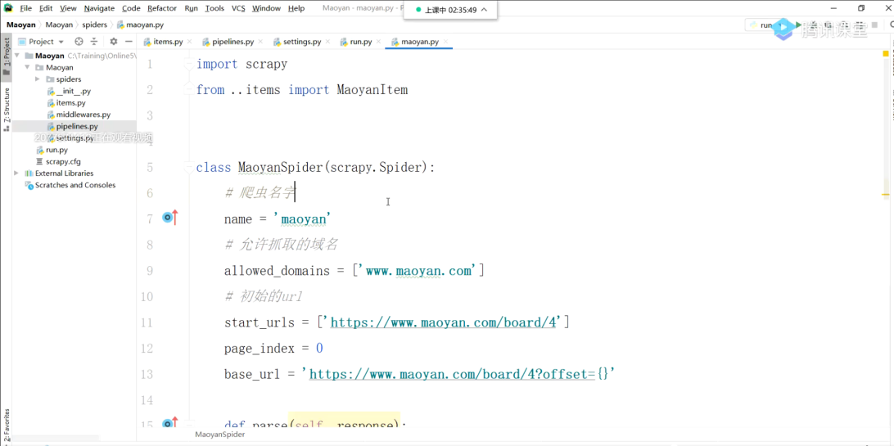The image size is (894, 446).
Task: Open the Window menu
Action: pos(266,8)
